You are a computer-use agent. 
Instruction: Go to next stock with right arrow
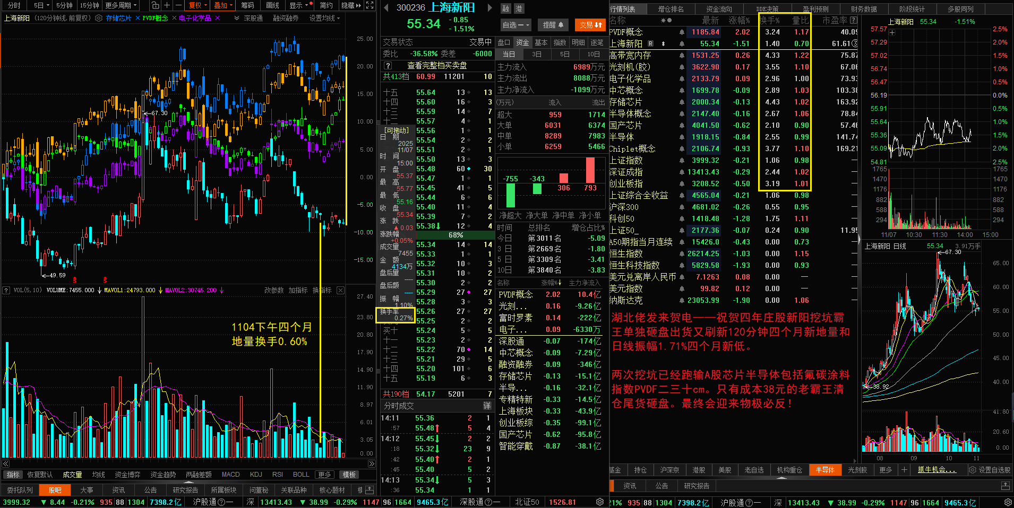(x=490, y=8)
